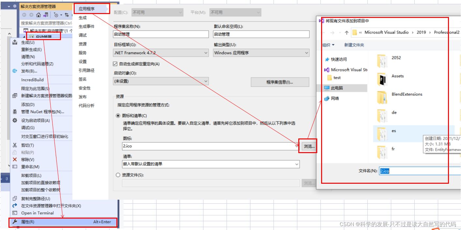Screen dimensions: 461x230
Task: Click Professional2 in the address path
Action: [x=447, y=32]
